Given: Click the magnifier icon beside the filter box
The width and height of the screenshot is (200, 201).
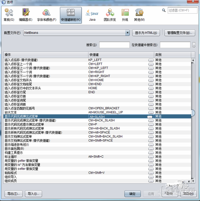Looking at the screenshot, I should pos(164,10).
